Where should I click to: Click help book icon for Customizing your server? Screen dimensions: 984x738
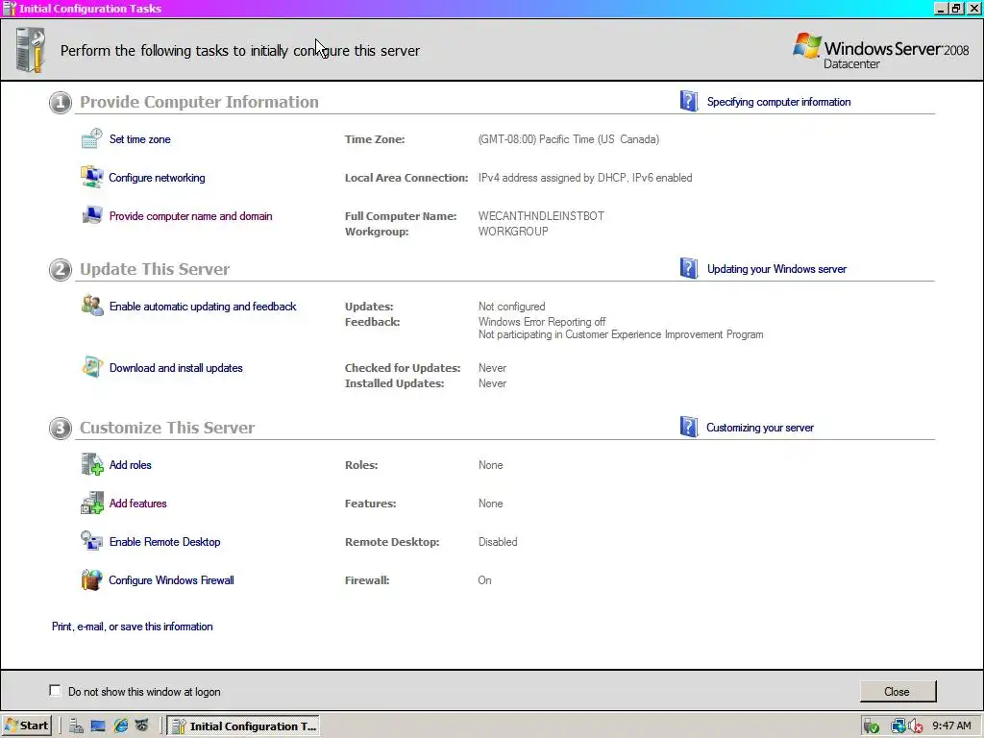pyautogui.click(x=688, y=427)
